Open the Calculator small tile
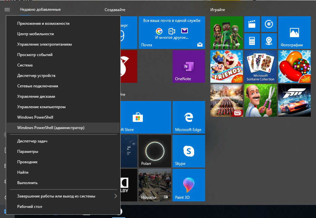The image size is (316, 218). click(252, 41)
